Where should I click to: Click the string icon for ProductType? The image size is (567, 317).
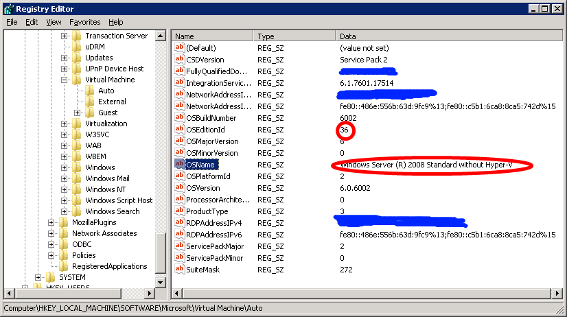[179, 211]
